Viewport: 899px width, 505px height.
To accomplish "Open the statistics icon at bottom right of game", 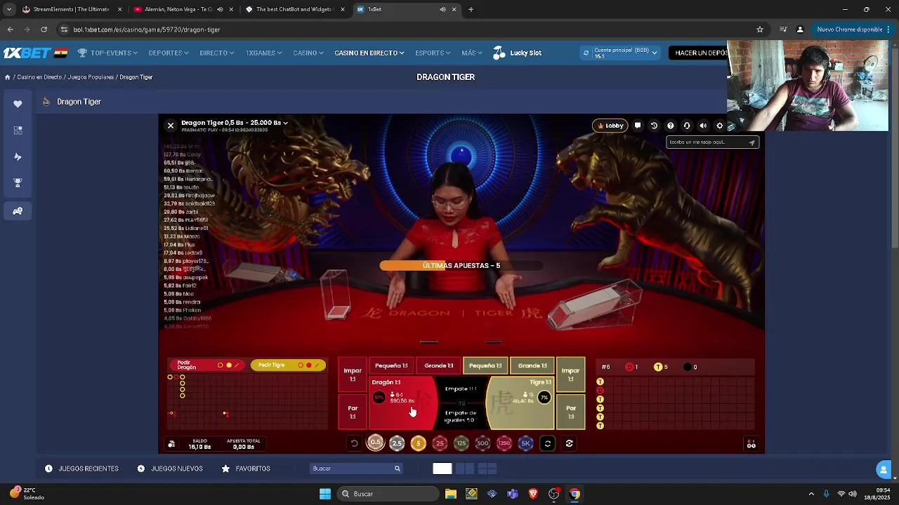I will pos(752,445).
